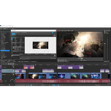Toggle lock aspect ratio in Pan/Crop sidebar
Image resolution: width=111 pixels, height=111 pixels.
(12, 43)
